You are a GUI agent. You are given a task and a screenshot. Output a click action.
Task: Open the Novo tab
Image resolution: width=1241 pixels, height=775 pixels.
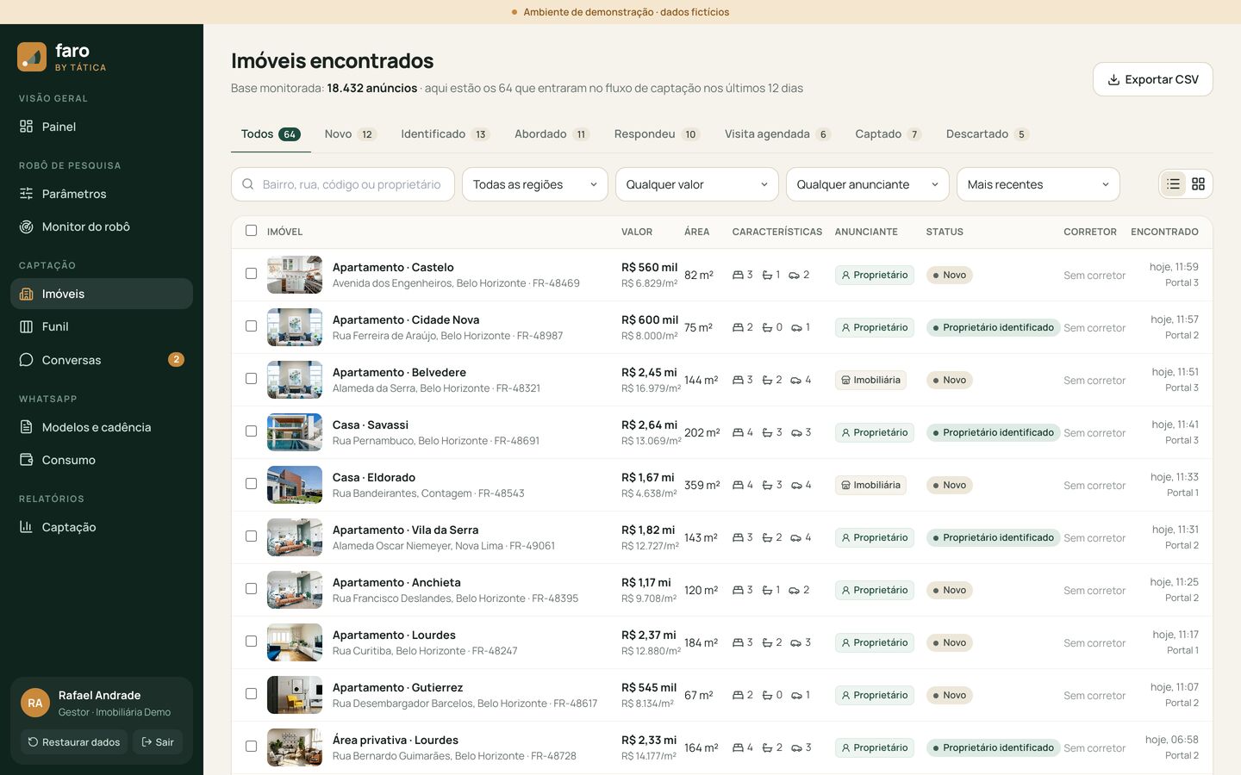[x=351, y=134]
